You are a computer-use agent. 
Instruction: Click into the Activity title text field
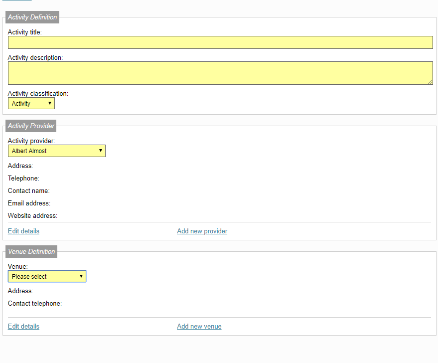pos(220,42)
